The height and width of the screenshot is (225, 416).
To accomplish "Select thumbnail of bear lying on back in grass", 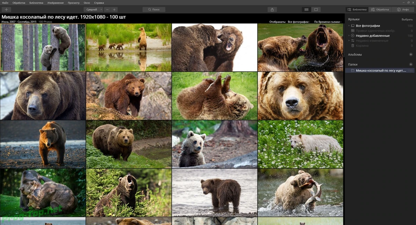I will (215, 96).
